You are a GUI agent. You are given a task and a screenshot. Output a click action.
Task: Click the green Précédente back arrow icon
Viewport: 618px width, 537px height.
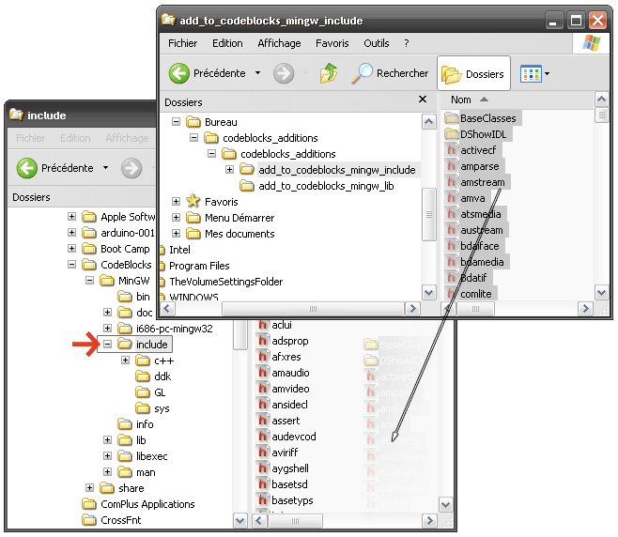[179, 73]
